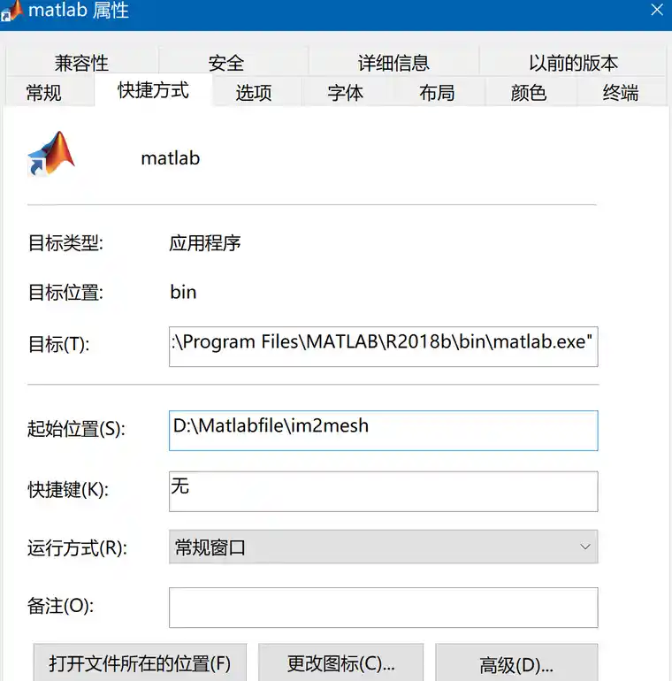Go to the 选项 tab
The width and height of the screenshot is (672, 681).
(254, 92)
